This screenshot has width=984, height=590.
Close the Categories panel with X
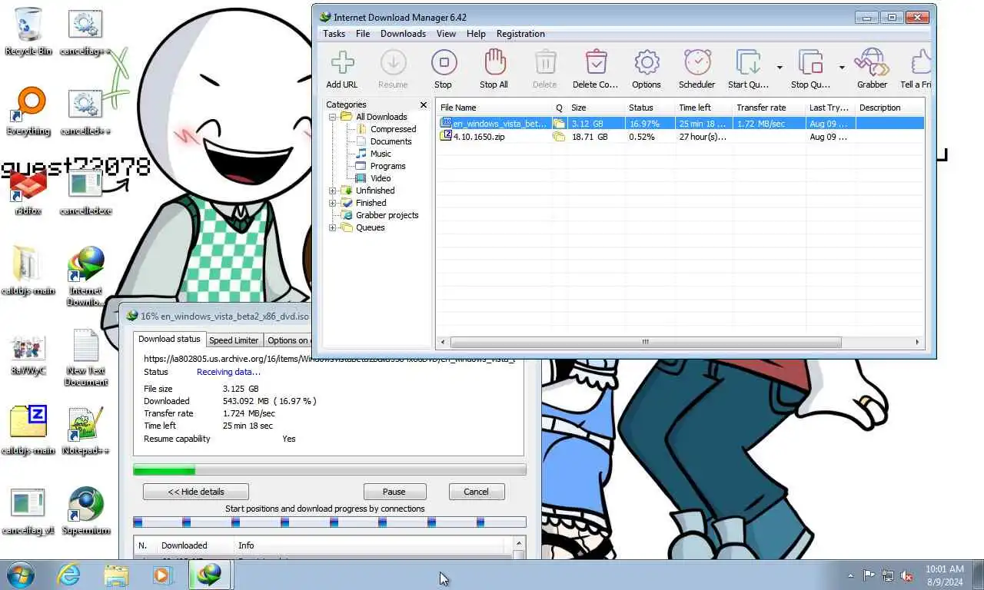423,104
